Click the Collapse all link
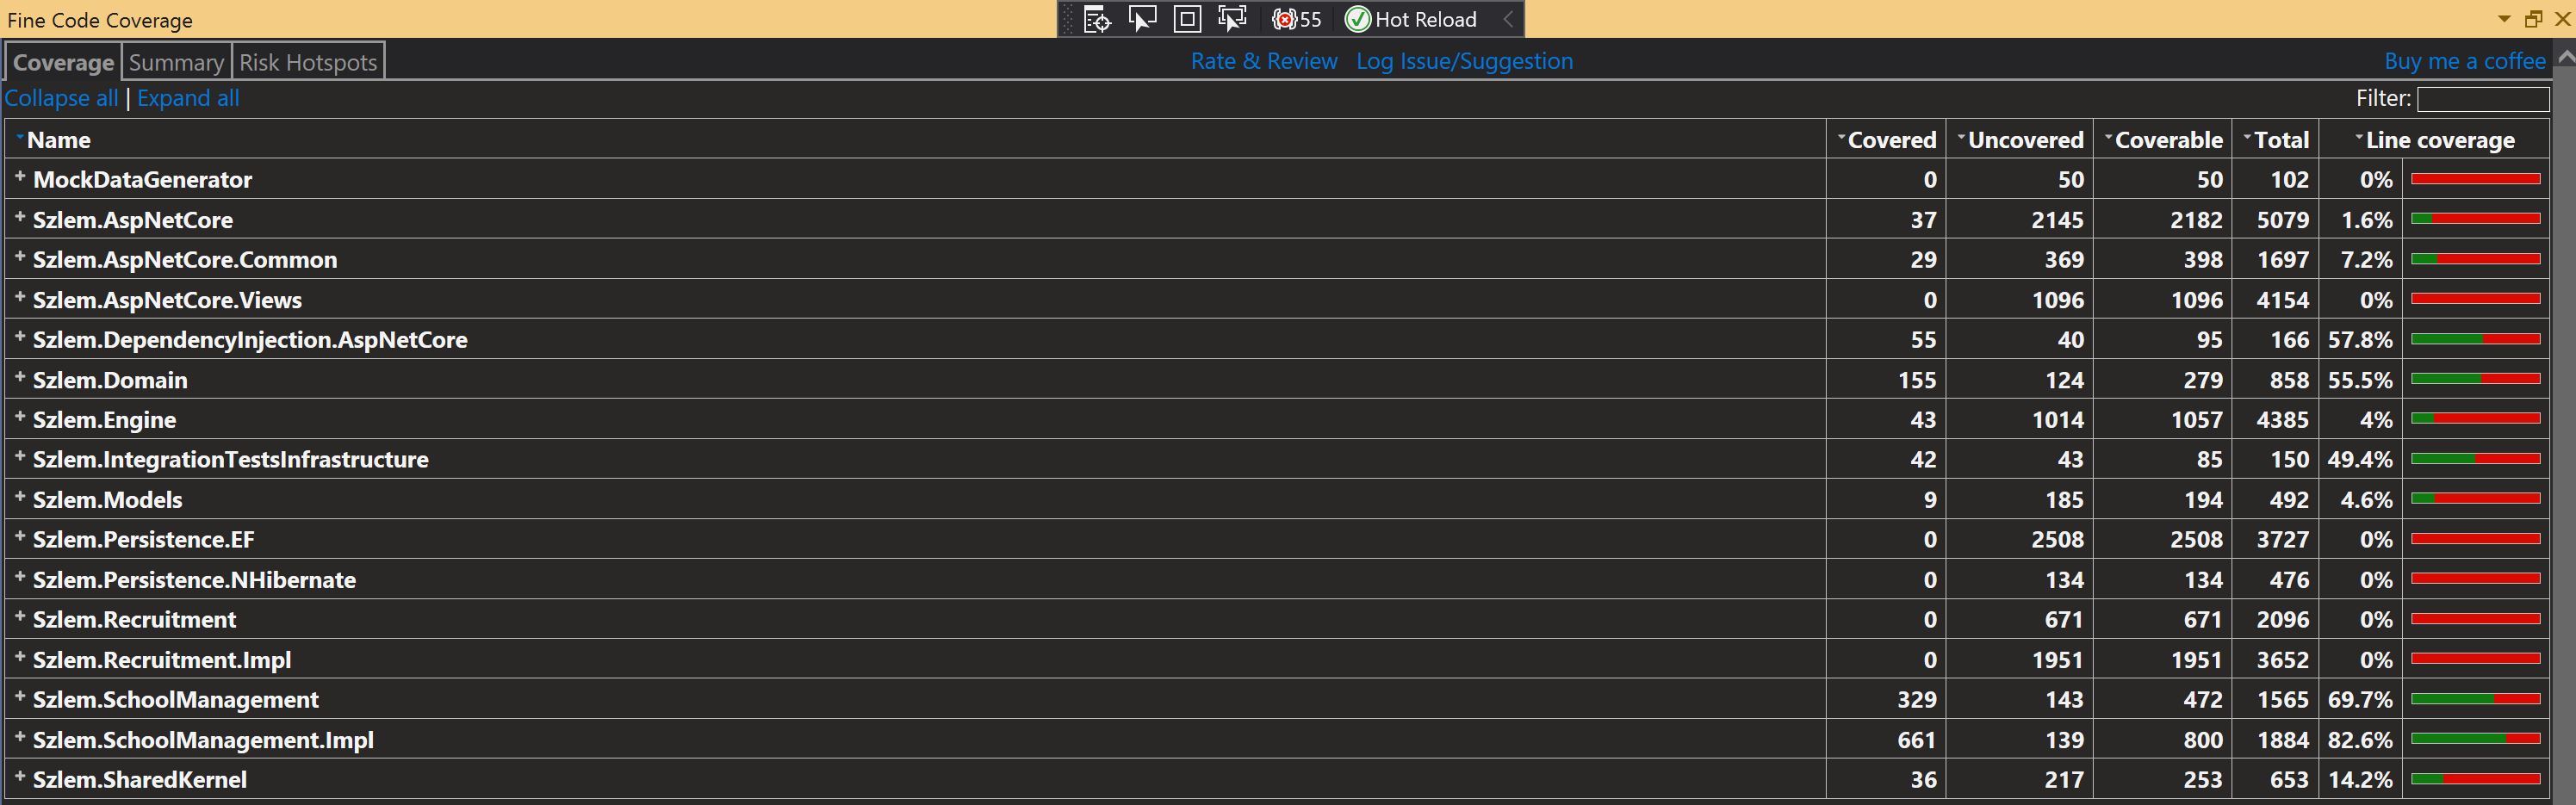Viewport: 2576px width, 805px height. tap(60, 98)
